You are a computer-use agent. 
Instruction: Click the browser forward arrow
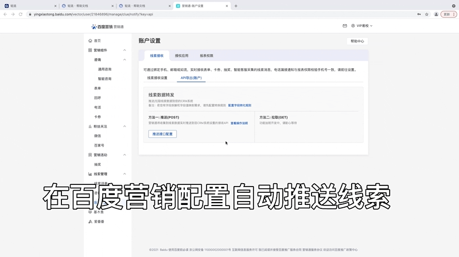pos(13,14)
